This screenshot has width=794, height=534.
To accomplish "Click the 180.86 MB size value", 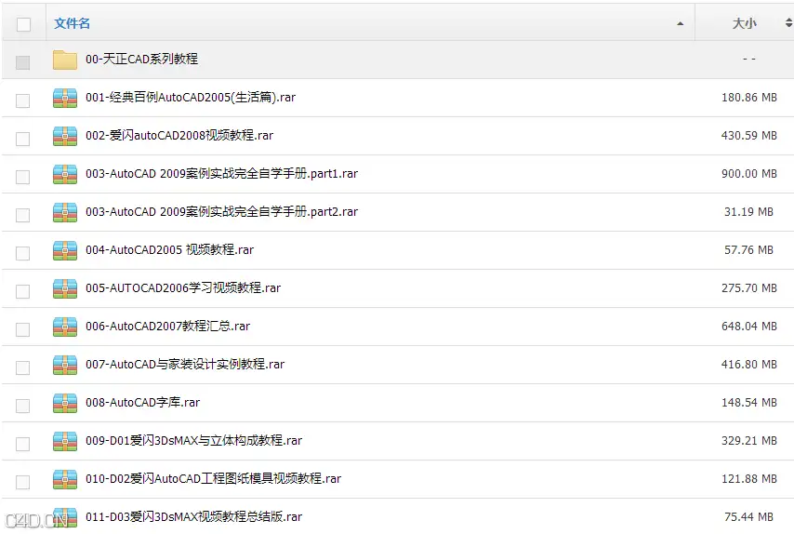I will [749, 98].
